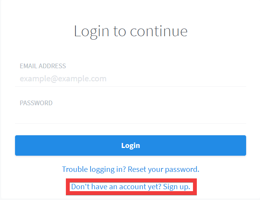Click the 'Don't have an account yet?' text
The width and height of the screenshot is (260, 200).
(x=116, y=187)
